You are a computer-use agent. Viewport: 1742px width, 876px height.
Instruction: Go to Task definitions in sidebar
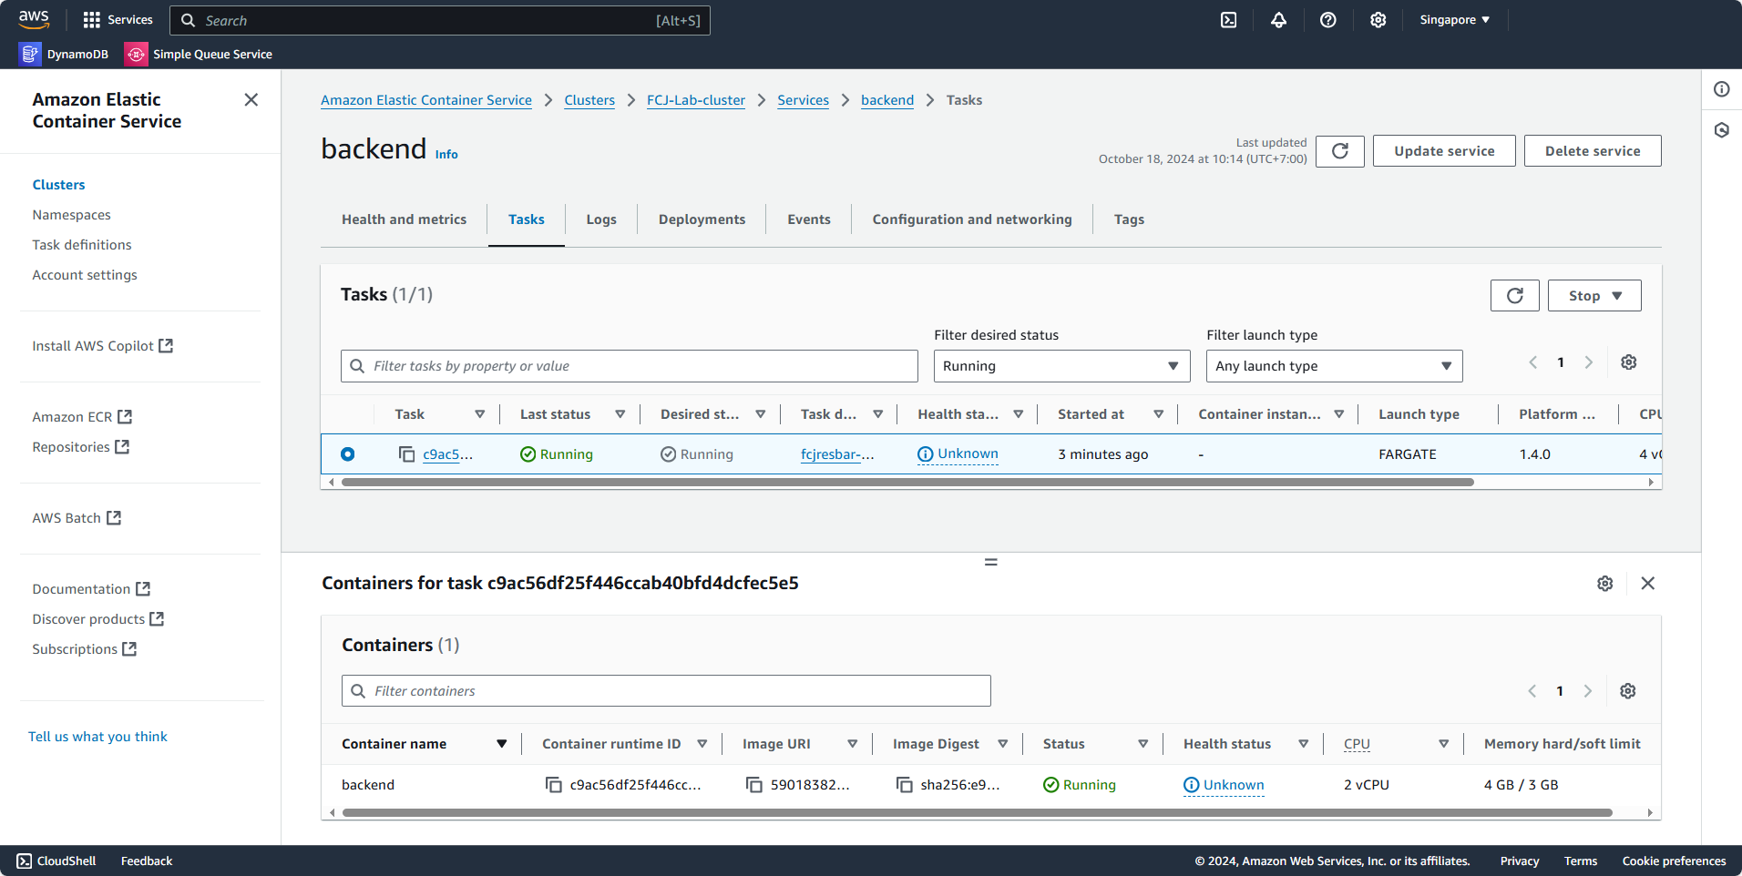pyautogui.click(x=82, y=245)
